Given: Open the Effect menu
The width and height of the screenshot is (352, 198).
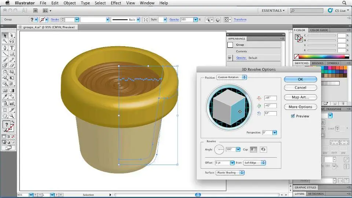Looking at the screenshot, I should tap(116, 3).
